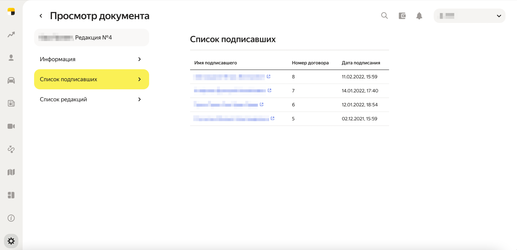Open the video camera icon in sidebar

point(11,126)
